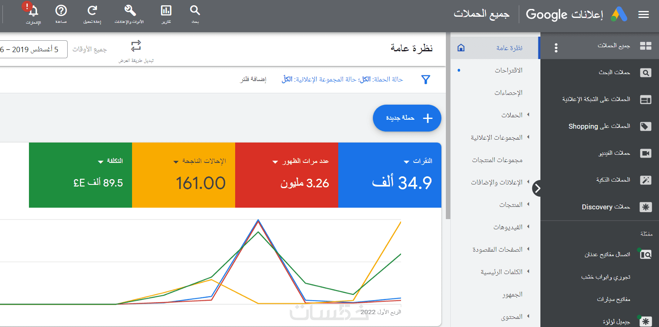Select الحملات على الشبكة الإعلانية

596,99
